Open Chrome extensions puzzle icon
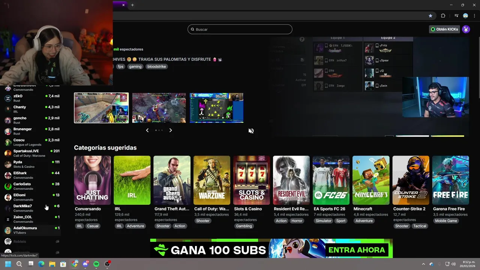This screenshot has height=270, width=480. click(443, 16)
